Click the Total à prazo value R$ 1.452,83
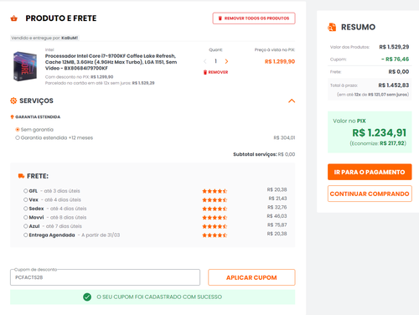Screen dimensions: 419x315 coord(394,85)
